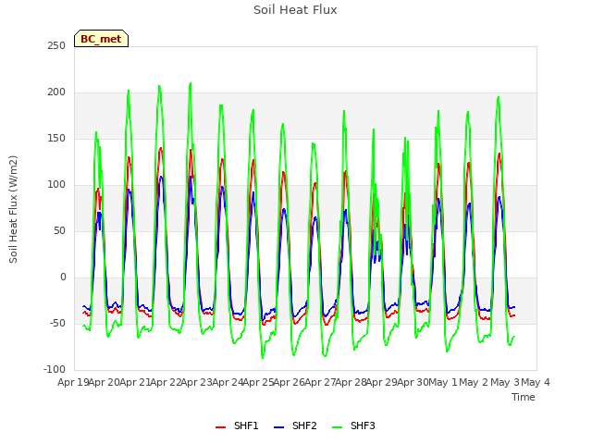Image resolution: width=592 pixels, height=444 pixels.
Task: Click the May 4 x-axis label
Action: (536, 382)
